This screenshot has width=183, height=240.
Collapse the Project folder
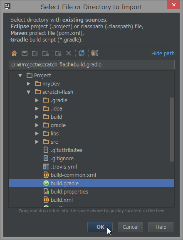(x=20, y=76)
